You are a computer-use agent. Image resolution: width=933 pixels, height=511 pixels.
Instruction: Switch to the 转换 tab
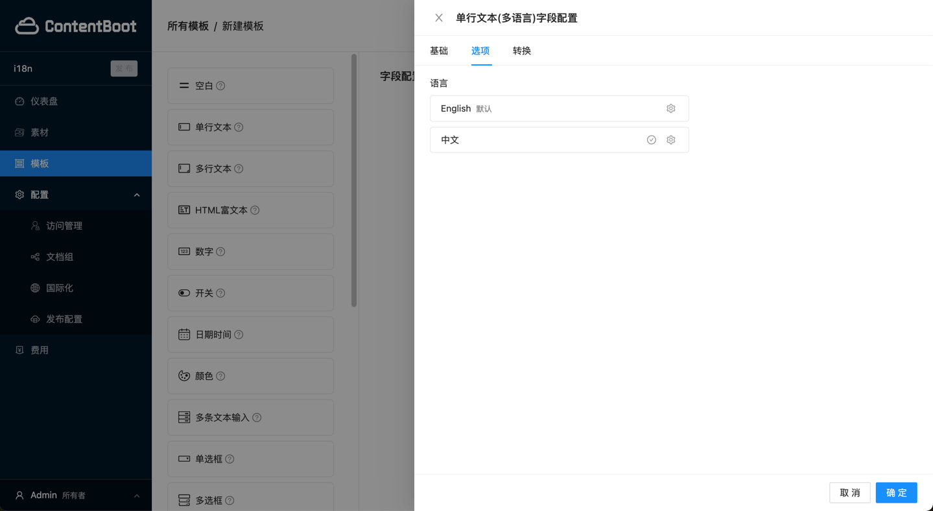click(x=522, y=51)
